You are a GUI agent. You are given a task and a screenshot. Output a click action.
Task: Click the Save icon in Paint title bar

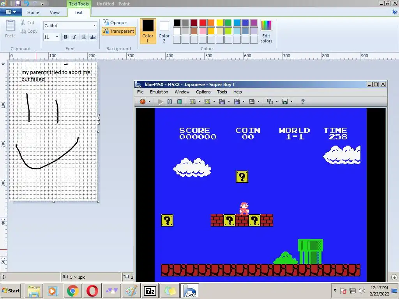[18, 4]
